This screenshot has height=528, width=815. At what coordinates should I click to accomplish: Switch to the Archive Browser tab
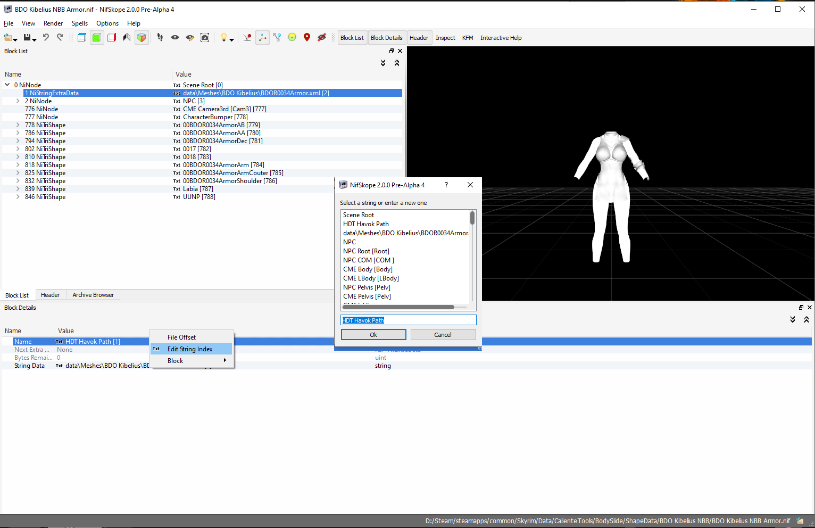93,295
